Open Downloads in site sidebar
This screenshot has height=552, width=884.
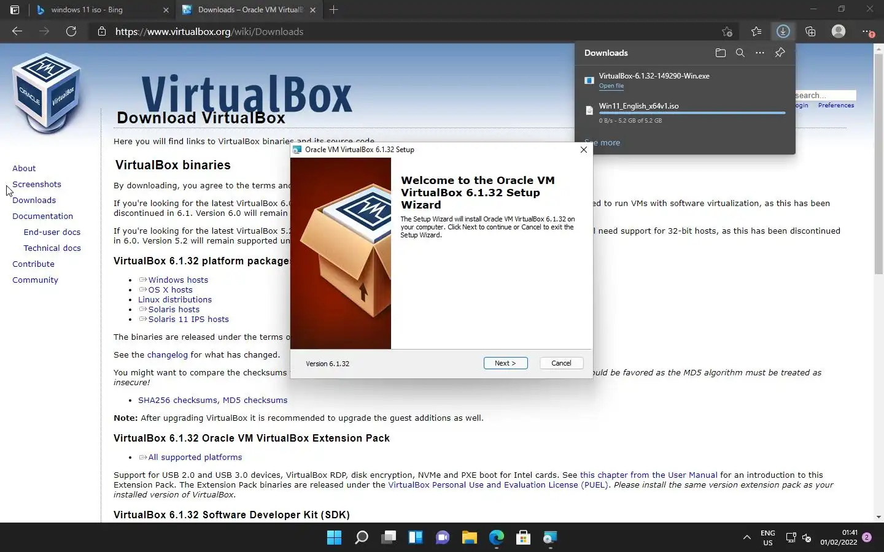34,200
